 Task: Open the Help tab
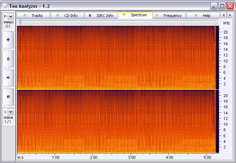click(203, 16)
